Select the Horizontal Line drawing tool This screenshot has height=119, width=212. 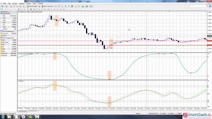tap(13, 9)
